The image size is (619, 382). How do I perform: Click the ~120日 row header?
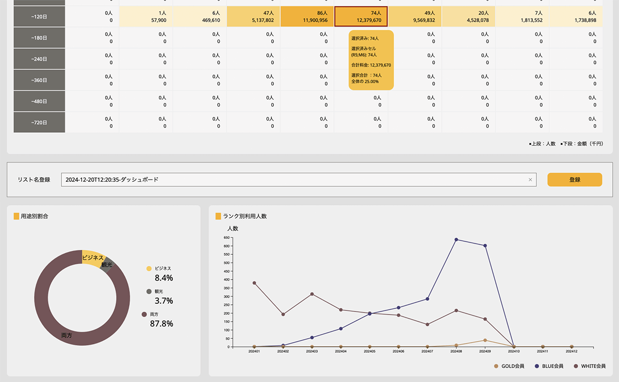(39, 16)
